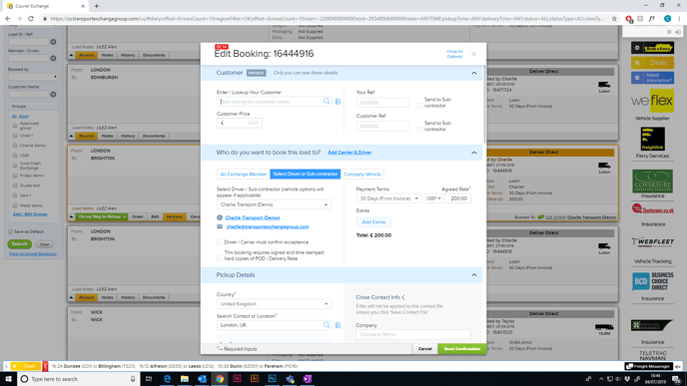Image resolution: width=687 pixels, height=386 pixels.
Task: Open the Select Driver / Sub-contractor dropdown
Action: click(x=274, y=204)
